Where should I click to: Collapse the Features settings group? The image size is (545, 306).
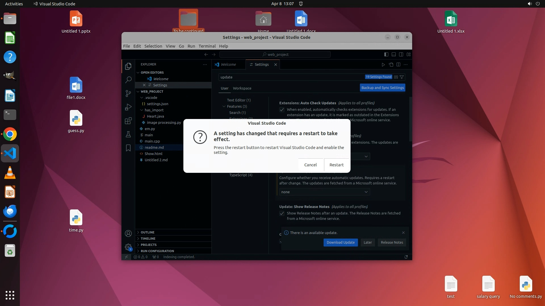click(224, 107)
